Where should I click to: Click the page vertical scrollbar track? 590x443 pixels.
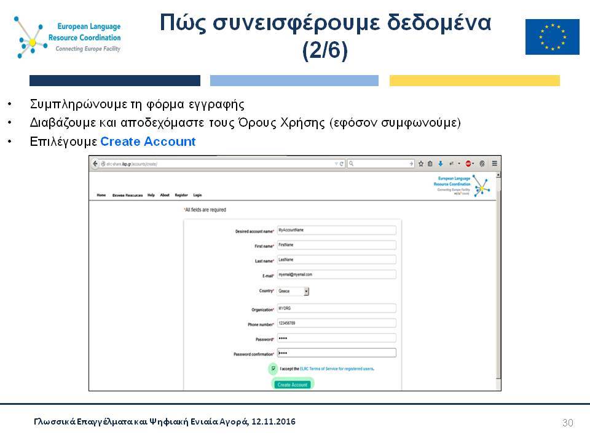pyautogui.click(x=498, y=282)
